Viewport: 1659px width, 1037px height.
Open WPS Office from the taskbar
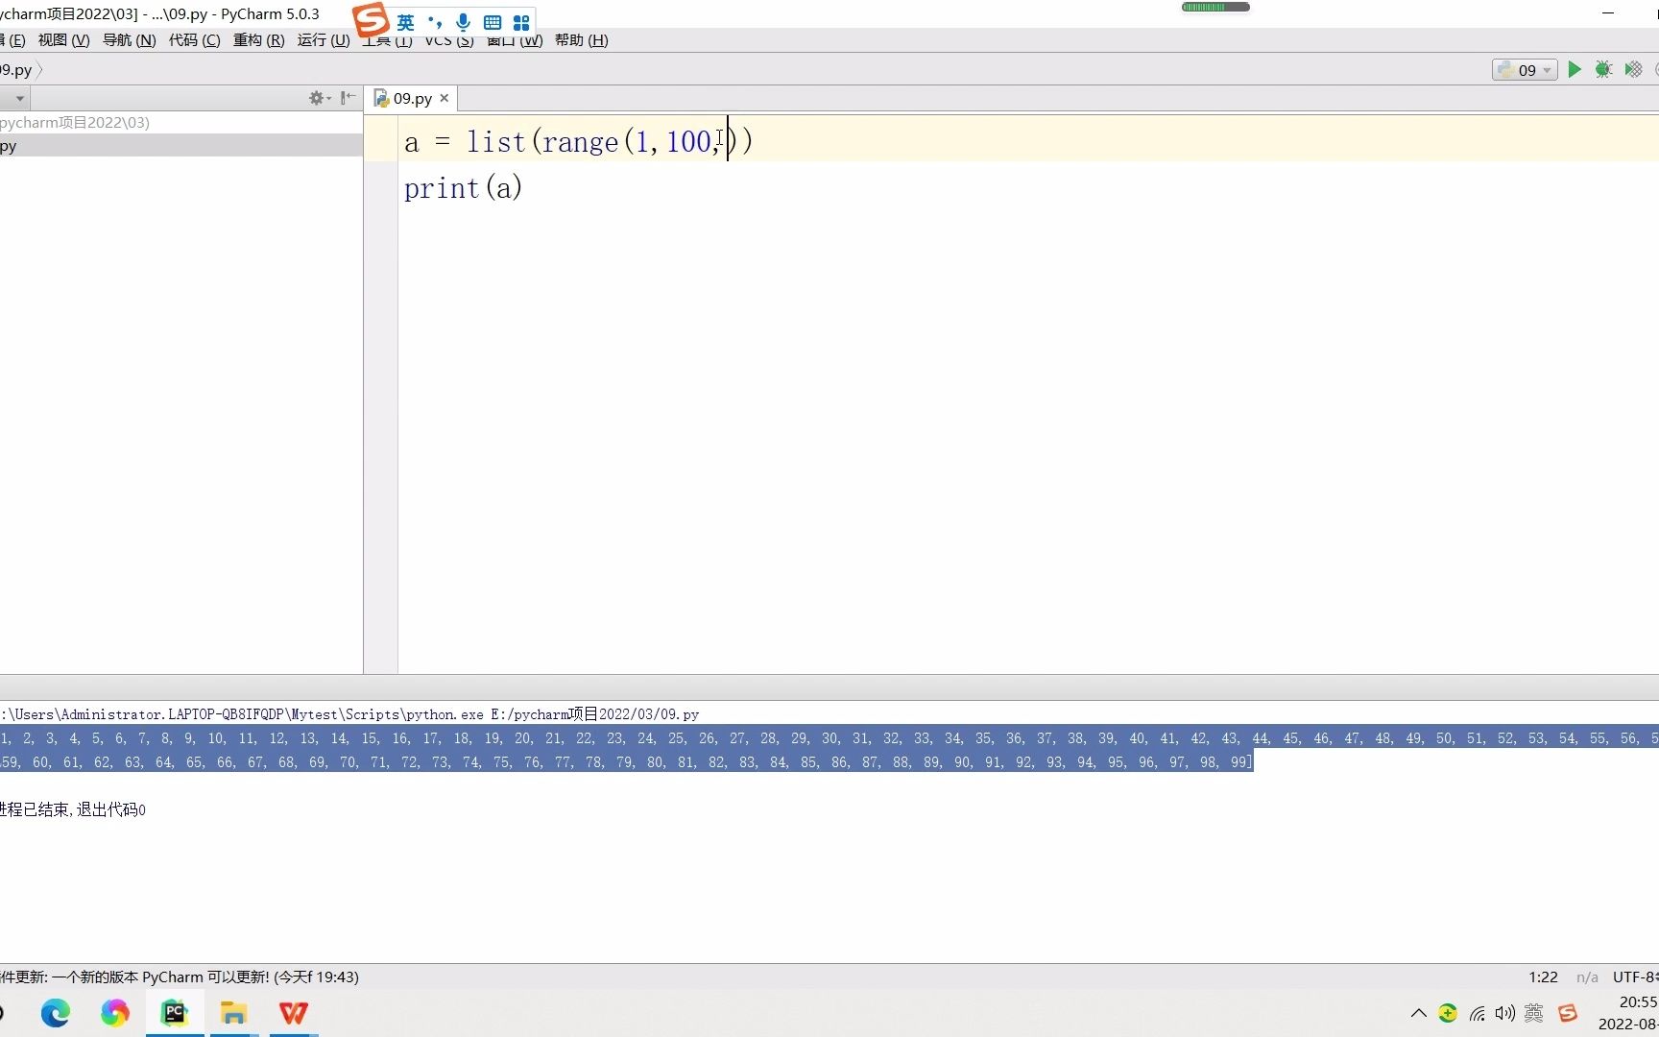click(293, 1013)
